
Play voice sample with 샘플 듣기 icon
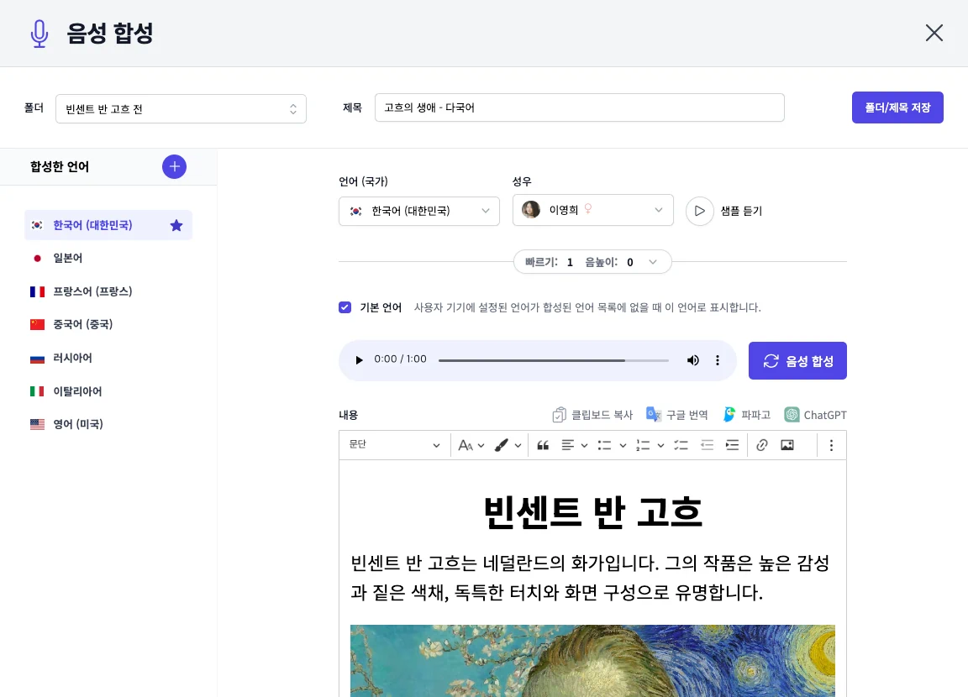click(x=699, y=211)
